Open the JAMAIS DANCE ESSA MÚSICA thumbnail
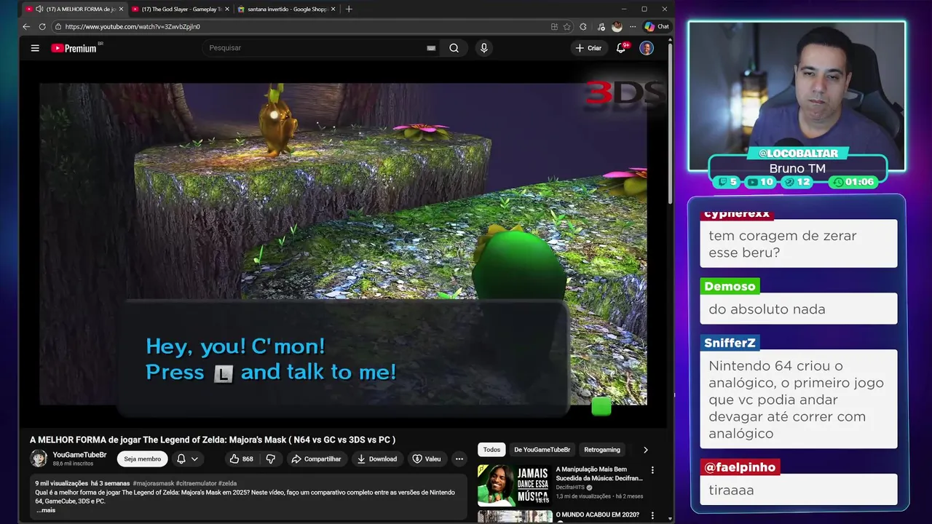The width and height of the screenshot is (932, 524). (515, 485)
